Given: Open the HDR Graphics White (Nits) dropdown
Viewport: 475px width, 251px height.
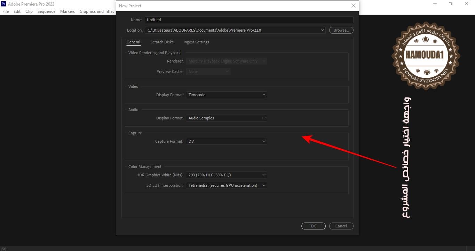Looking at the screenshot, I should point(227,175).
